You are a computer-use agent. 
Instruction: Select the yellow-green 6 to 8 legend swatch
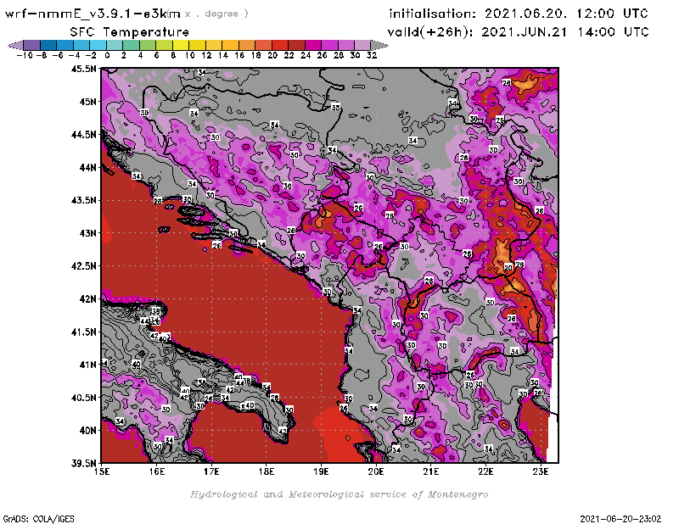[164, 45]
